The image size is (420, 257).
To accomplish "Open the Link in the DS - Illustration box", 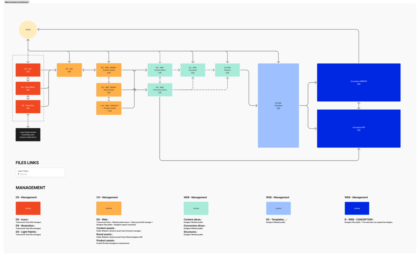I will [28, 108].
